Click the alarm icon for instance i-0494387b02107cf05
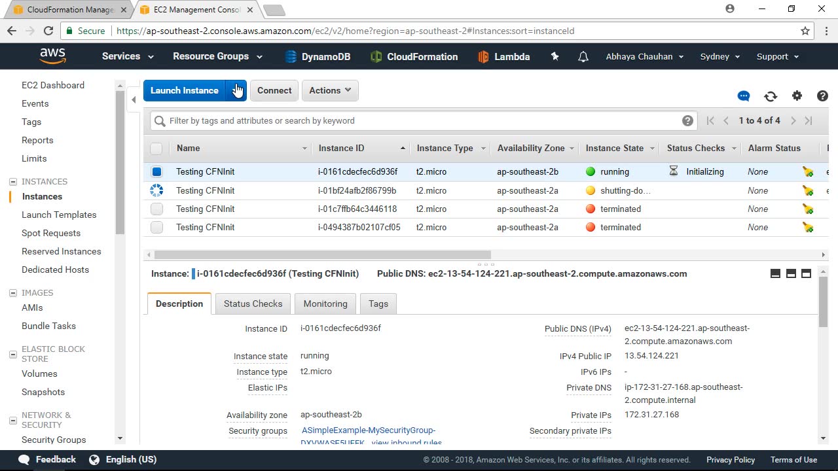The image size is (838, 471). [x=808, y=228]
